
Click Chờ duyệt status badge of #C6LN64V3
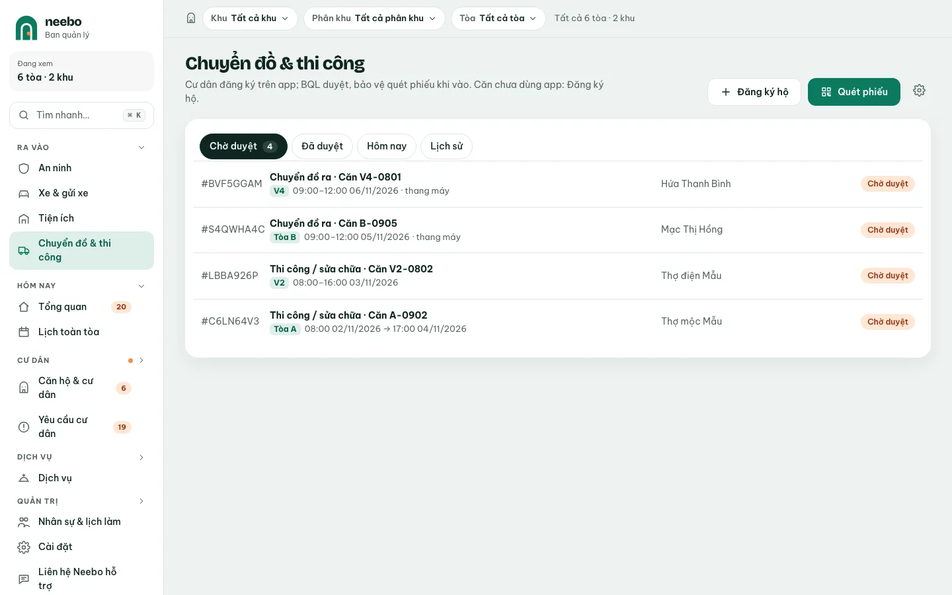888,322
